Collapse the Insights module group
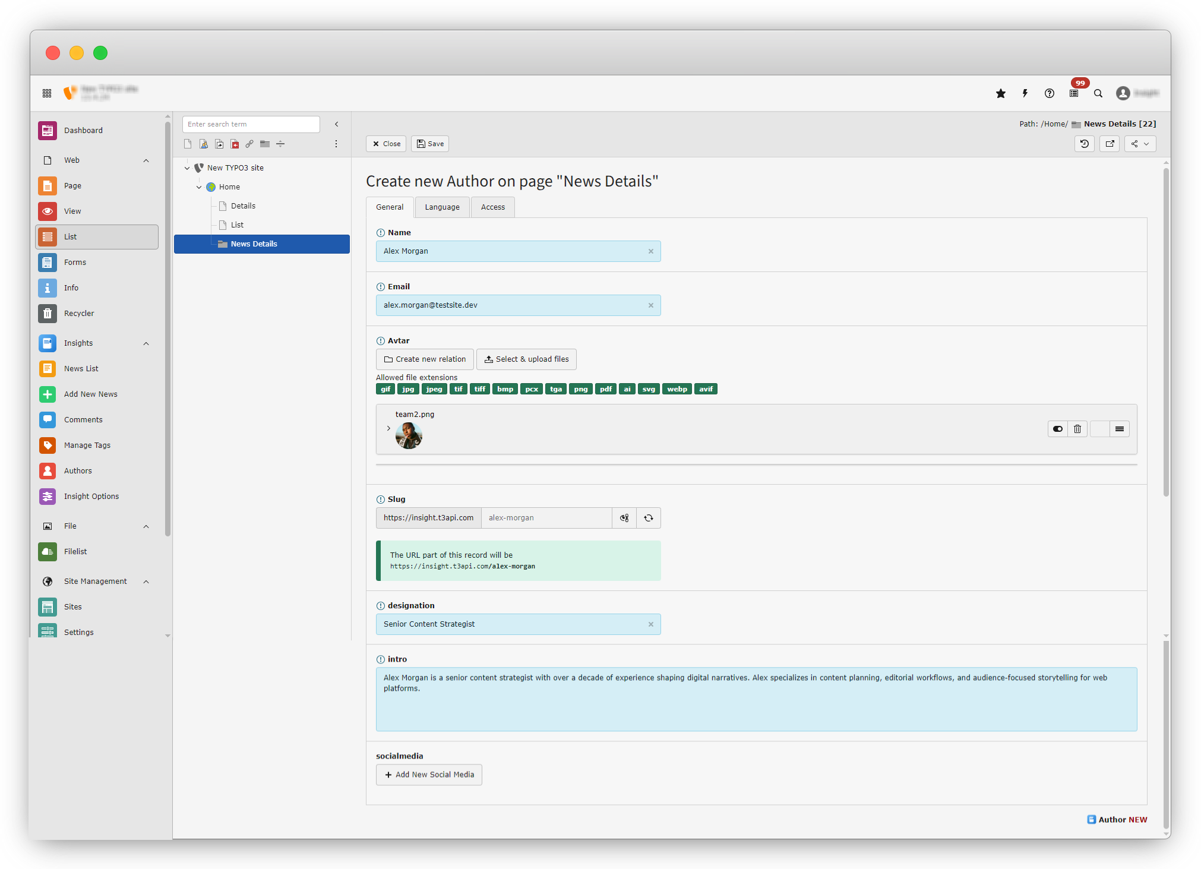This screenshot has width=1201, height=869. pyautogui.click(x=146, y=343)
